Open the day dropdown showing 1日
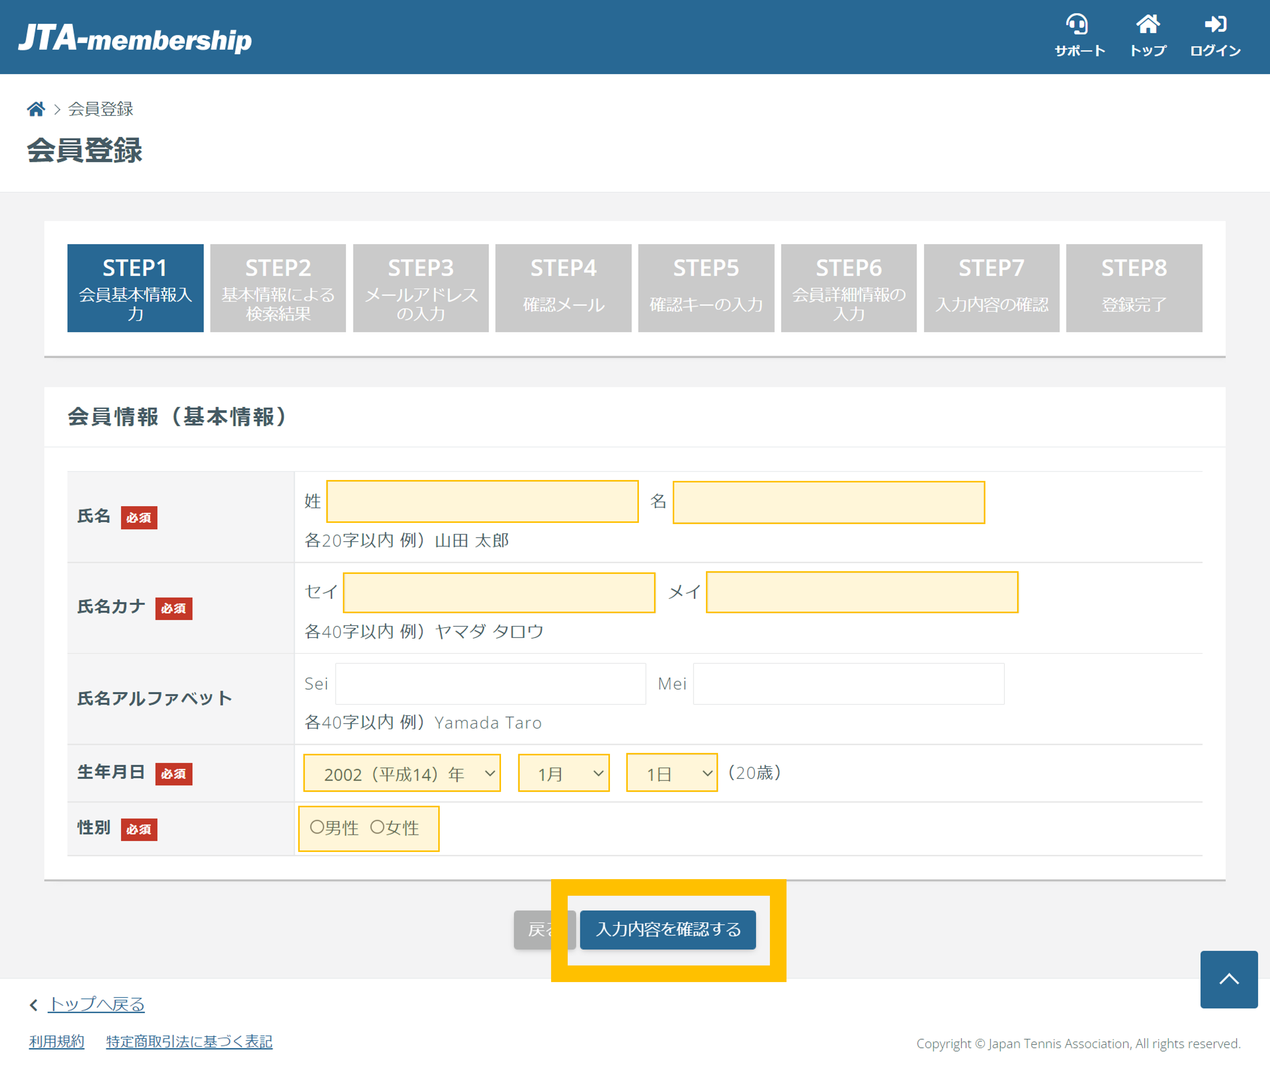Image resolution: width=1270 pixels, height=1066 pixels. pyautogui.click(x=671, y=773)
